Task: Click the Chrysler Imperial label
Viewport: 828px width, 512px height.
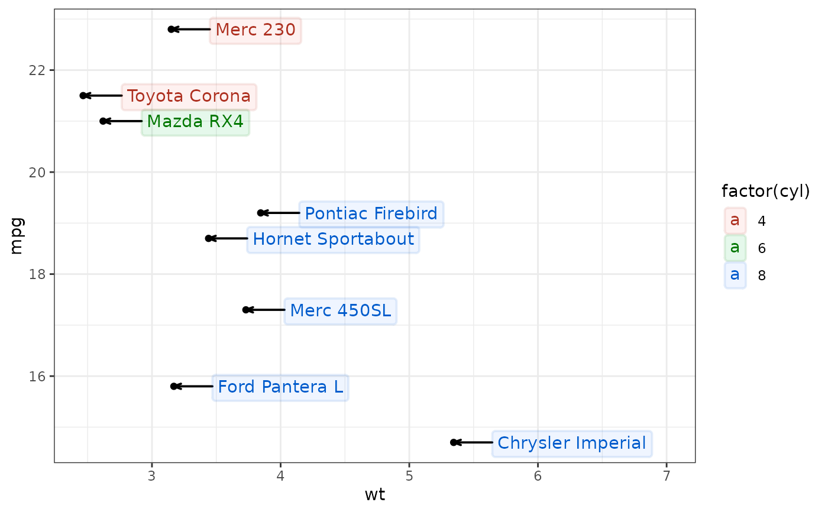Action: pyautogui.click(x=572, y=443)
